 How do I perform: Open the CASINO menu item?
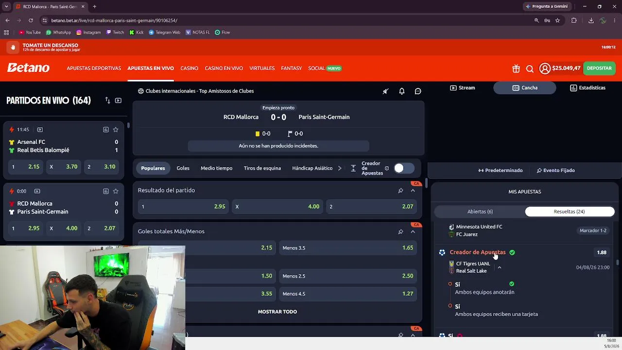[x=190, y=68]
